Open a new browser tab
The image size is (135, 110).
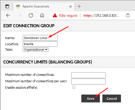coord(79,6)
